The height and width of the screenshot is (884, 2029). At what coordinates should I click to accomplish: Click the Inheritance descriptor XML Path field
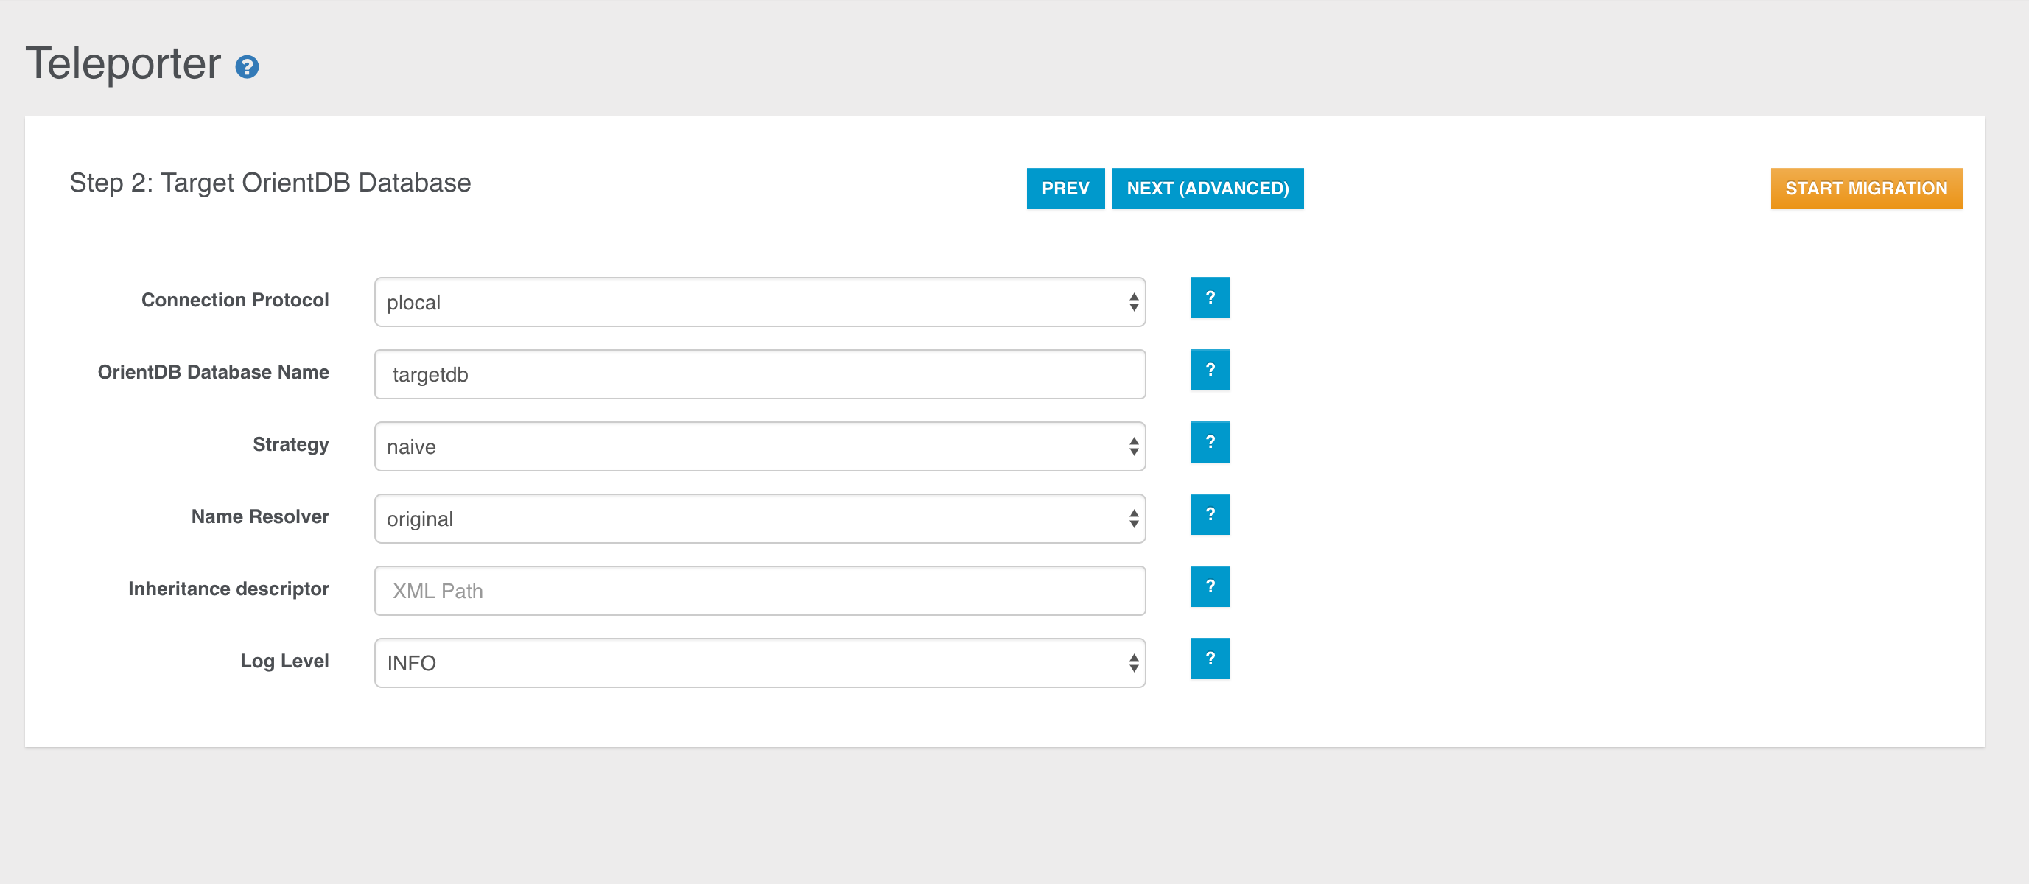click(x=760, y=592)
